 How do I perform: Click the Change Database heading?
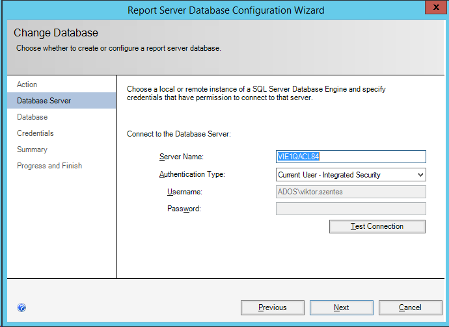pyautogui.click(x=56, y=33)
